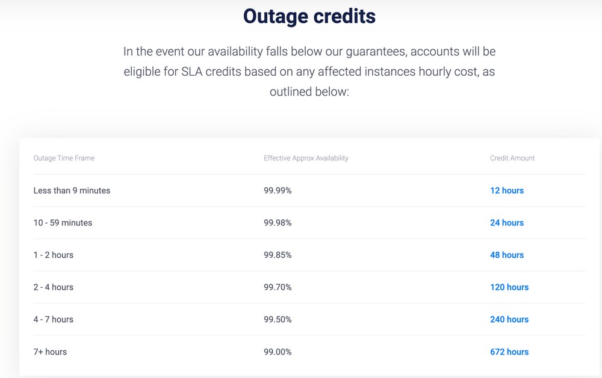Click the "Credit Amount" column header
Screen dimensions: 602x378
point(512,158)
